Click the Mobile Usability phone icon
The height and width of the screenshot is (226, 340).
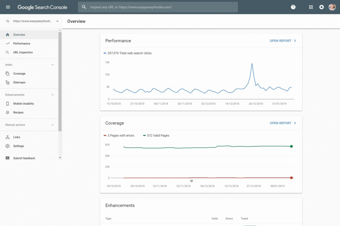pyautogui.click(x=8, y=104)
